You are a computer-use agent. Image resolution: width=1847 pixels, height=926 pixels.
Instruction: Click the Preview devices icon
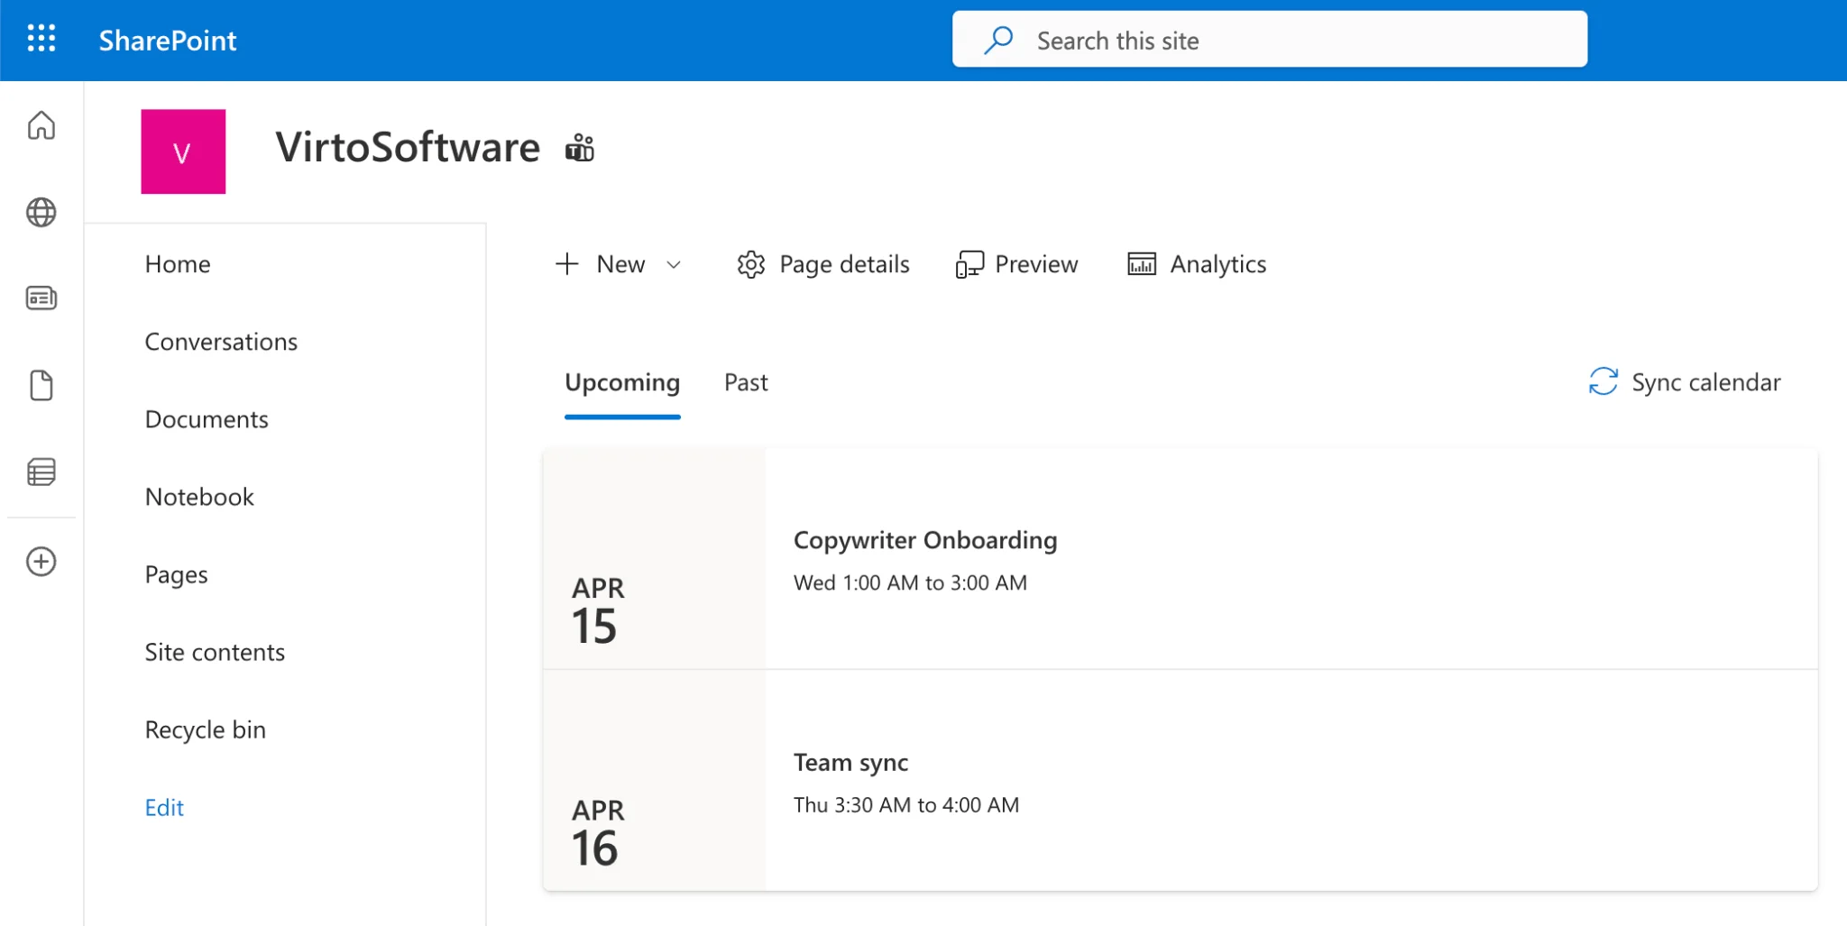[x=969, y=264]
